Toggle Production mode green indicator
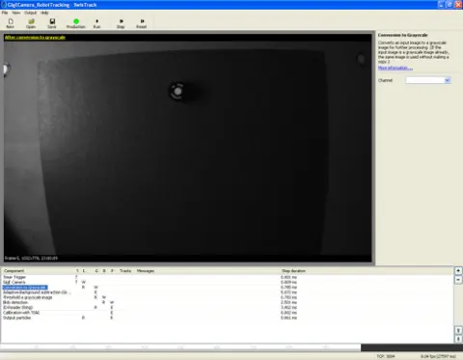 tap(76, 23)
